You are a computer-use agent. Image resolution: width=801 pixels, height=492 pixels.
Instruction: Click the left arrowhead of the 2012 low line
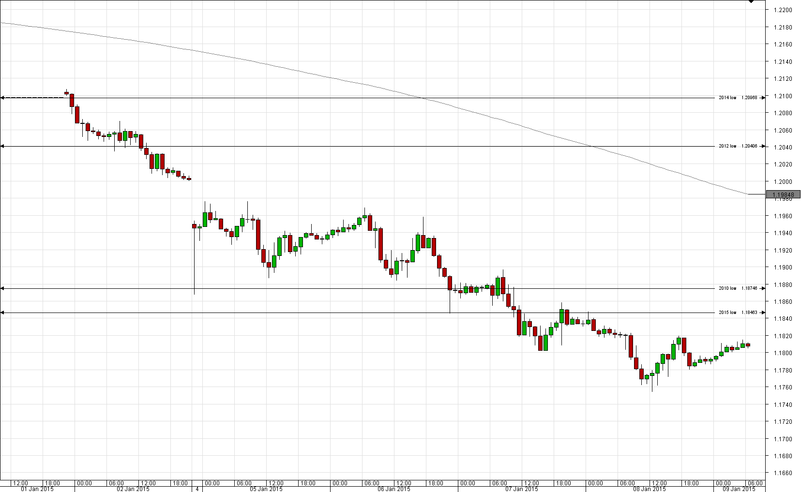tap(2, 146)
